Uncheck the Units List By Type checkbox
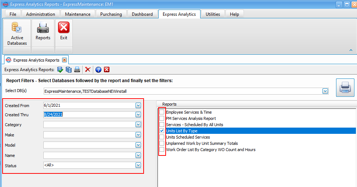Viewport: 357px width, 187px height. [162, 131]
